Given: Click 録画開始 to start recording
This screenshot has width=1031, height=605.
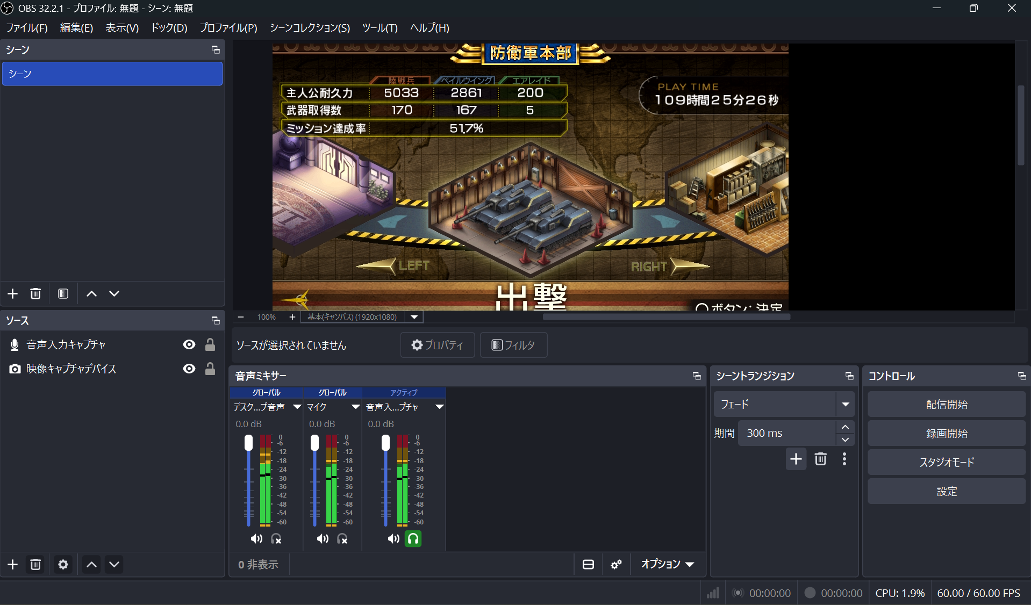Looking at the screenshot, I should [947, 433].
